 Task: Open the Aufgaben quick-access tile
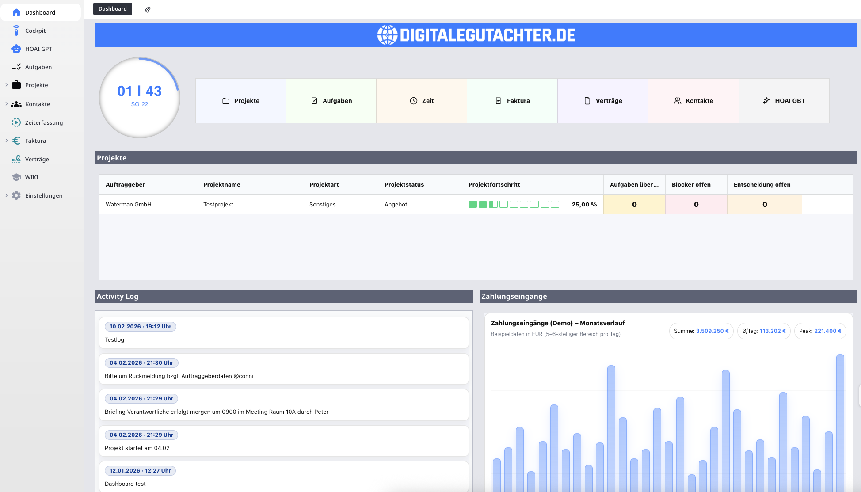(x=331, y=101)
